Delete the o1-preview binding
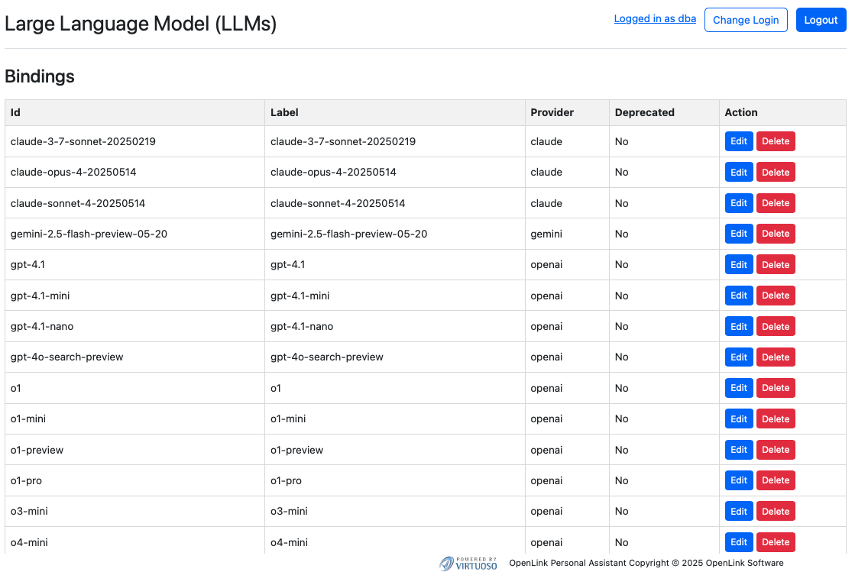 pyautogui.click(x=776, y=450)
